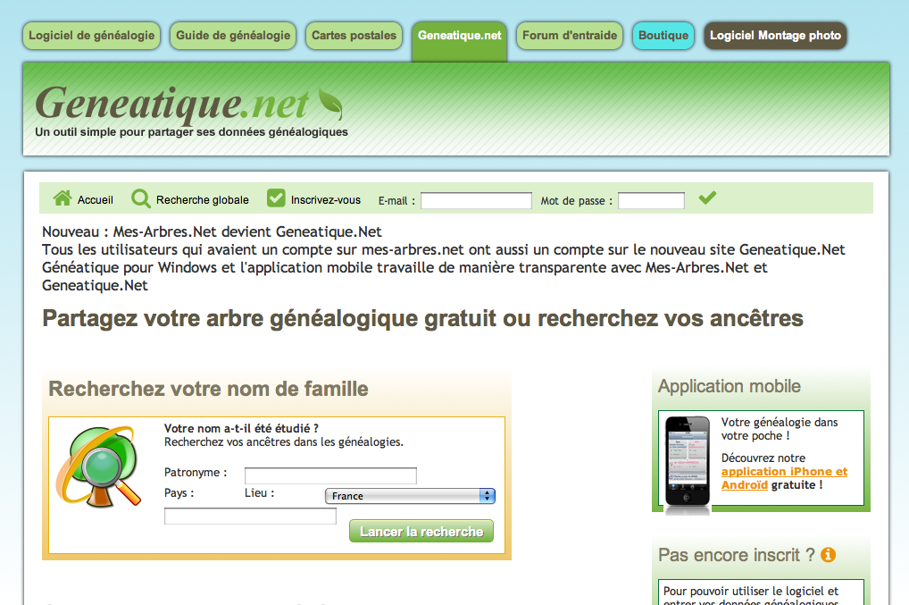The width and height of the screenshot is (909, 605).
Task: Click the Lieu text field below Pays
Action: click(250, 517)
